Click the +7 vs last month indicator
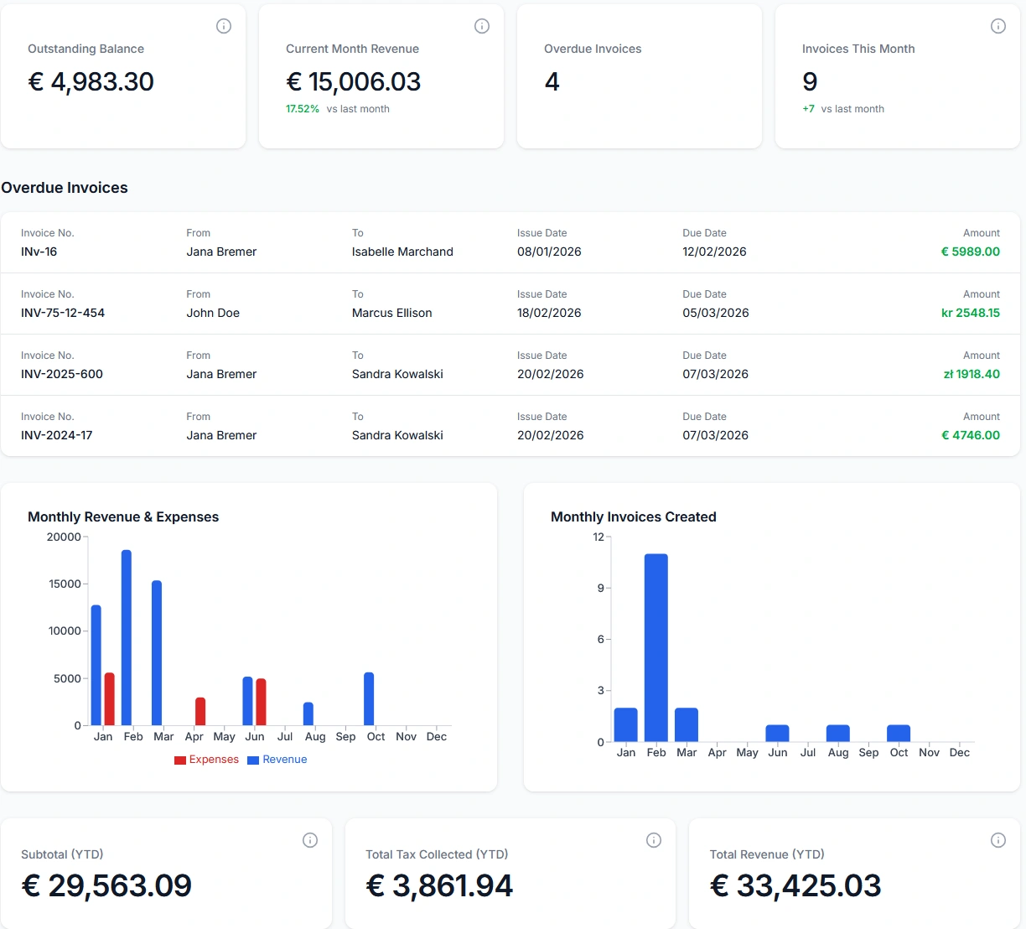This screenshot has height=929, width=1026. tap(807, 108)
